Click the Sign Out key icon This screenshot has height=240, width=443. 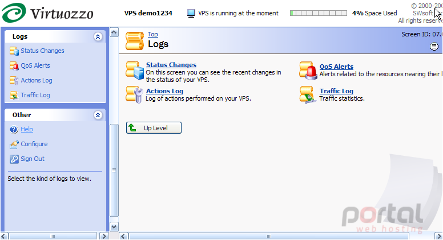[14, 159]
